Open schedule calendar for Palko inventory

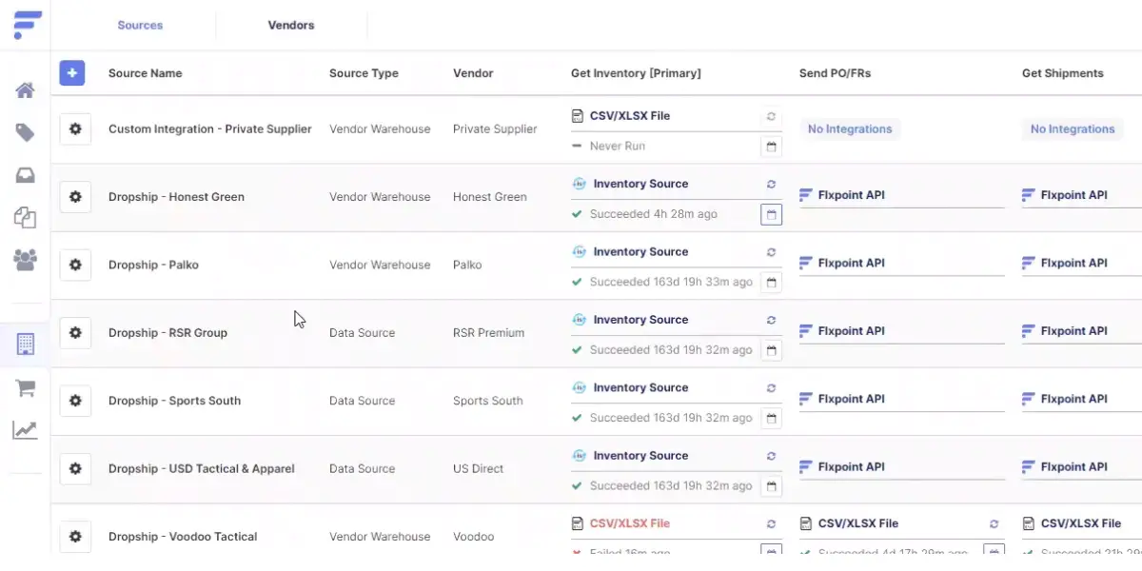pyautogui.click(x=771, y=283)
